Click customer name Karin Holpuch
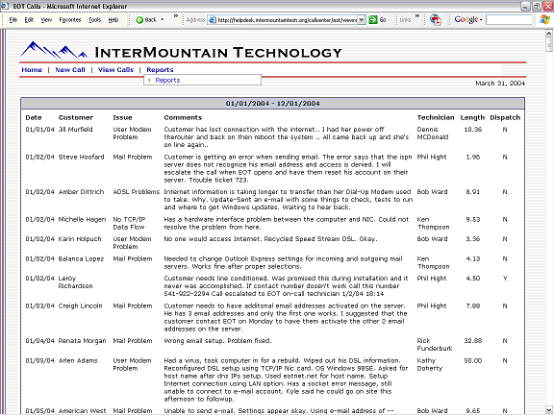The height and width of the screenshot is (415, 554). pos(81,239)
